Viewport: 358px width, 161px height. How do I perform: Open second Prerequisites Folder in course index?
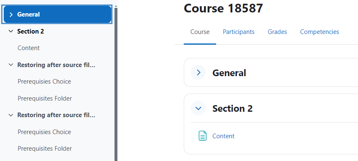45,149
